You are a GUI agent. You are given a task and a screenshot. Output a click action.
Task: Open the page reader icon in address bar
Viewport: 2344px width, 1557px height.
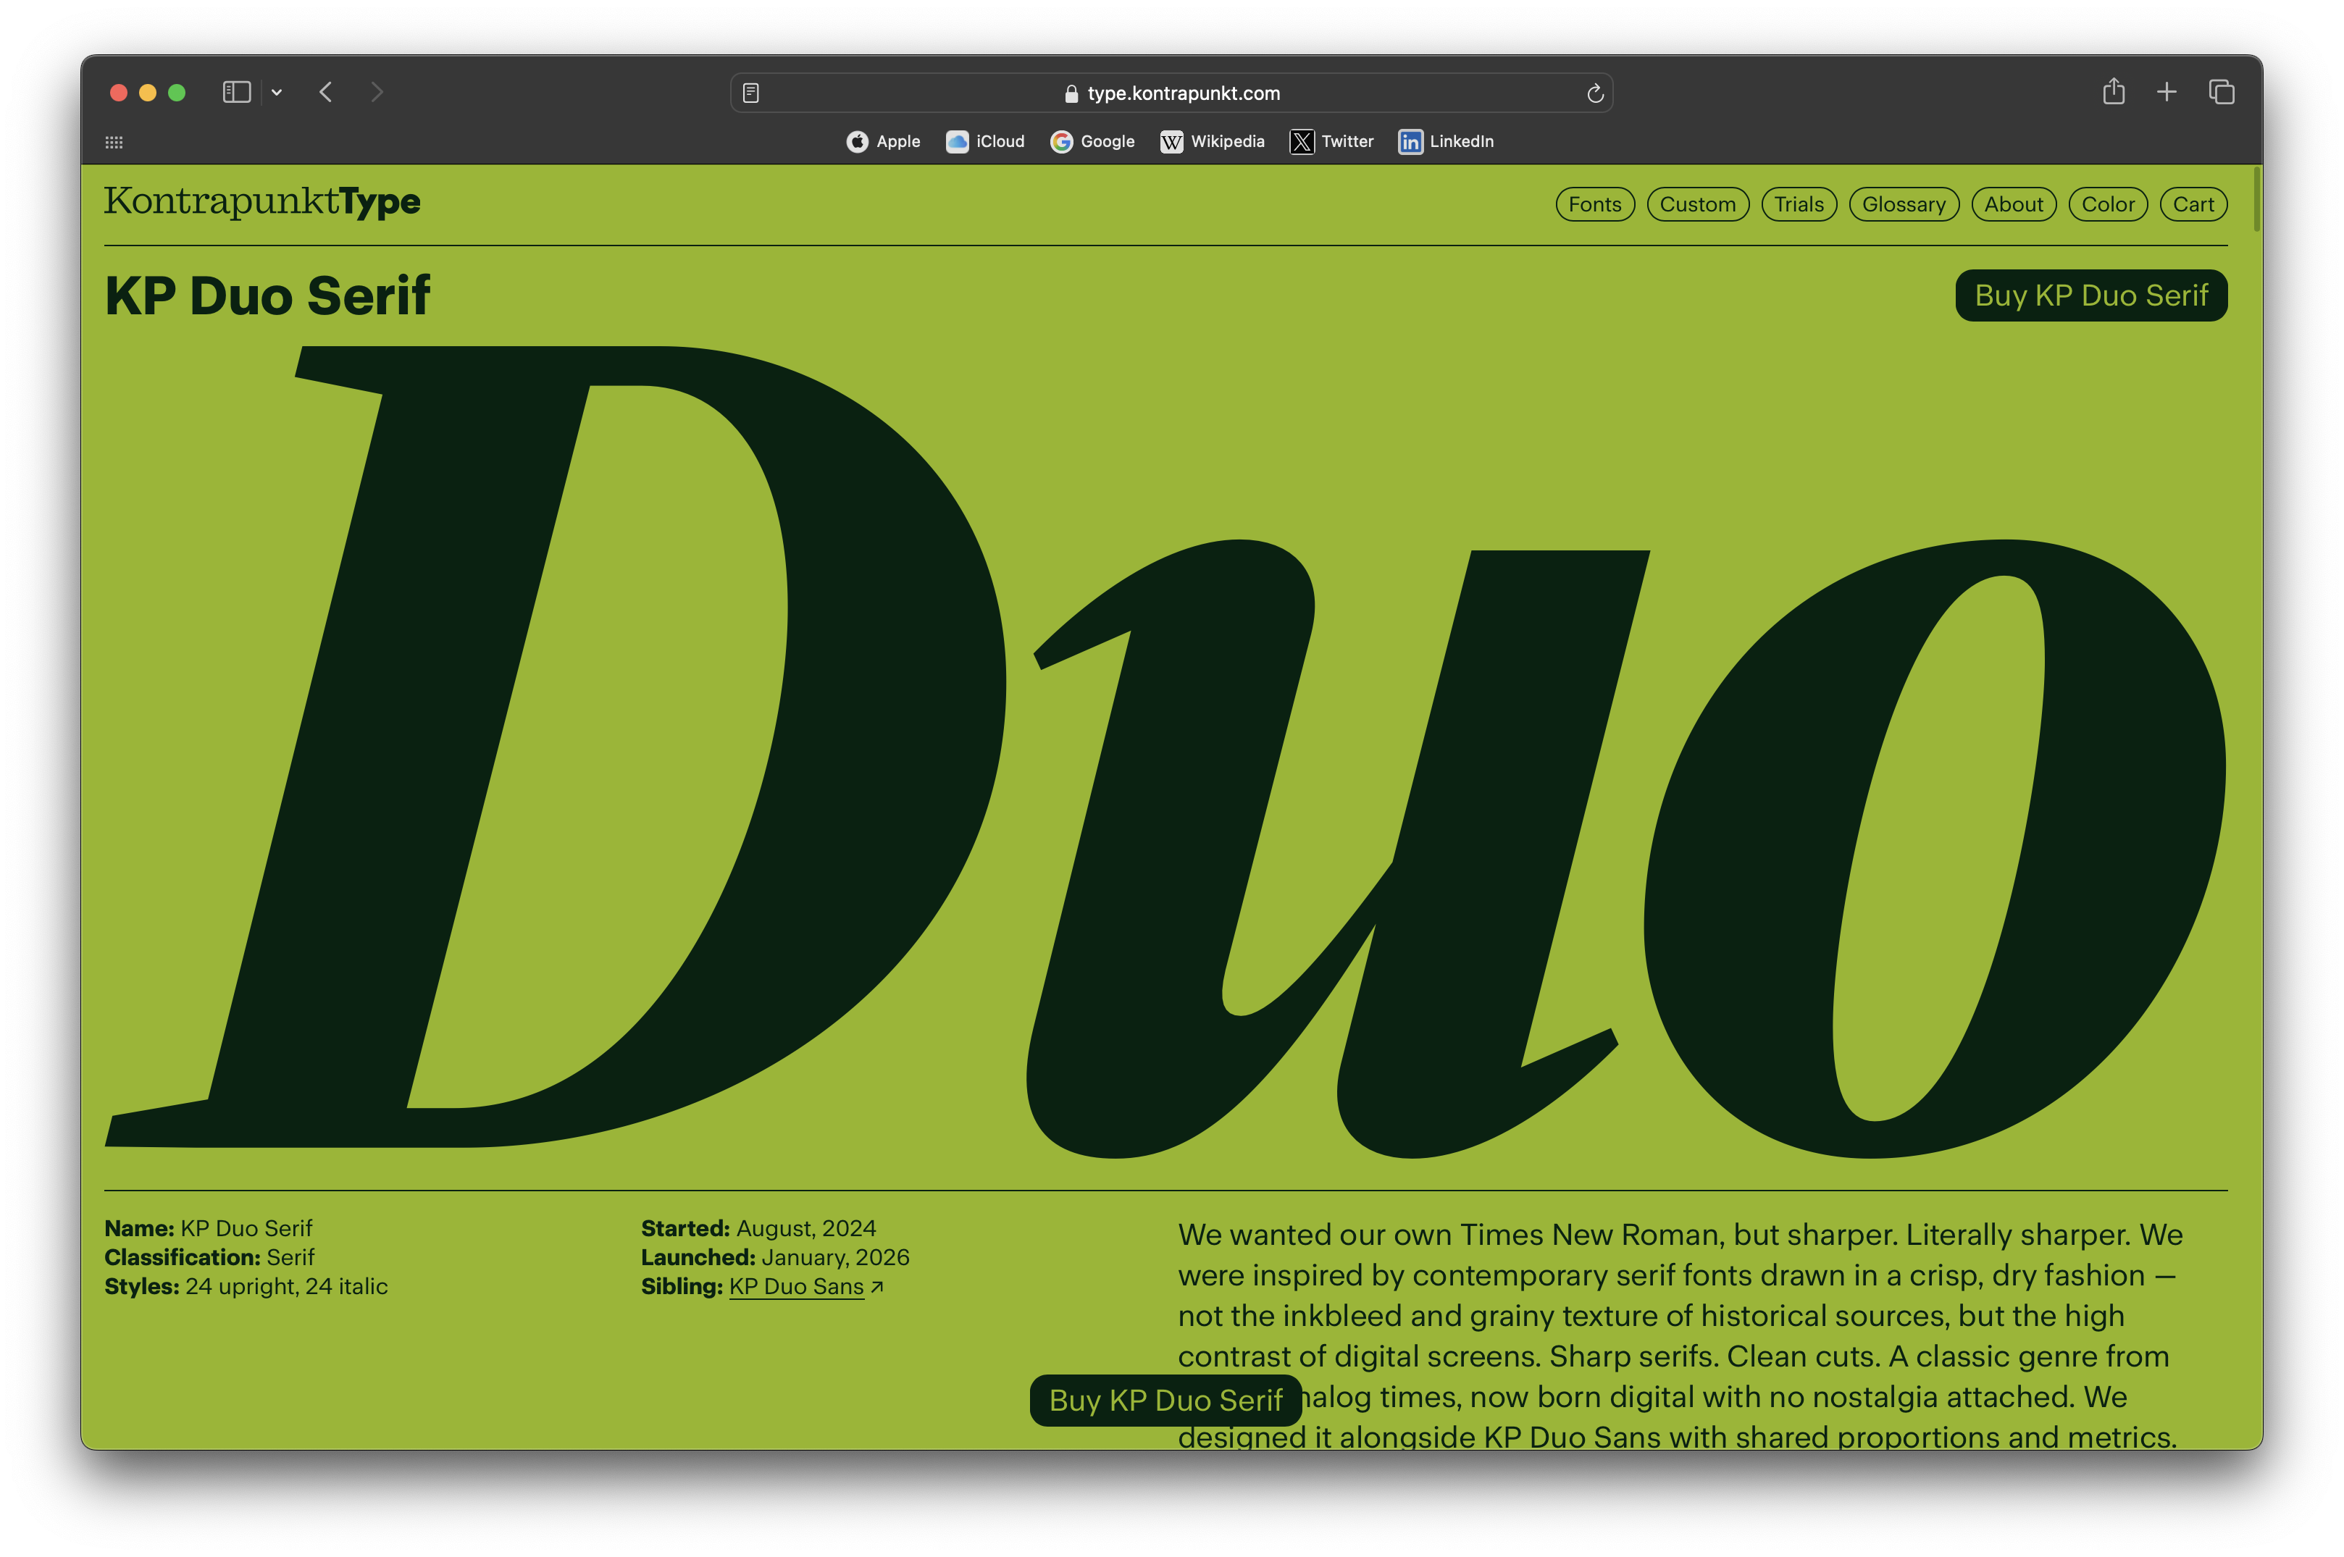[x=752, y=93]
